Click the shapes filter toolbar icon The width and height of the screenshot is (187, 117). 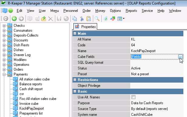(x=113, y=19)
